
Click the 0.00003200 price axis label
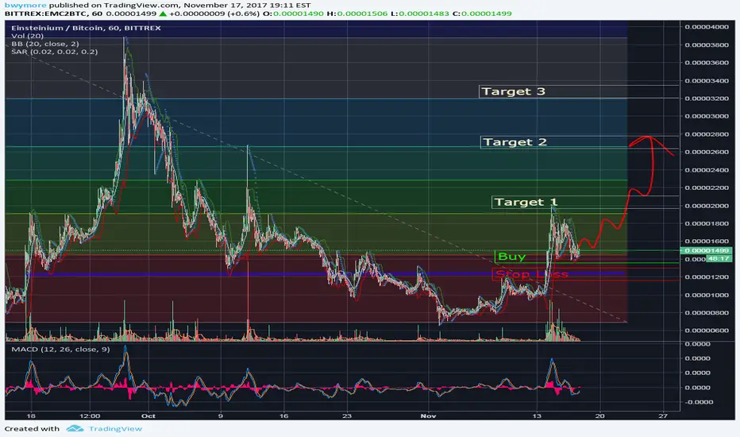(707, 99)
